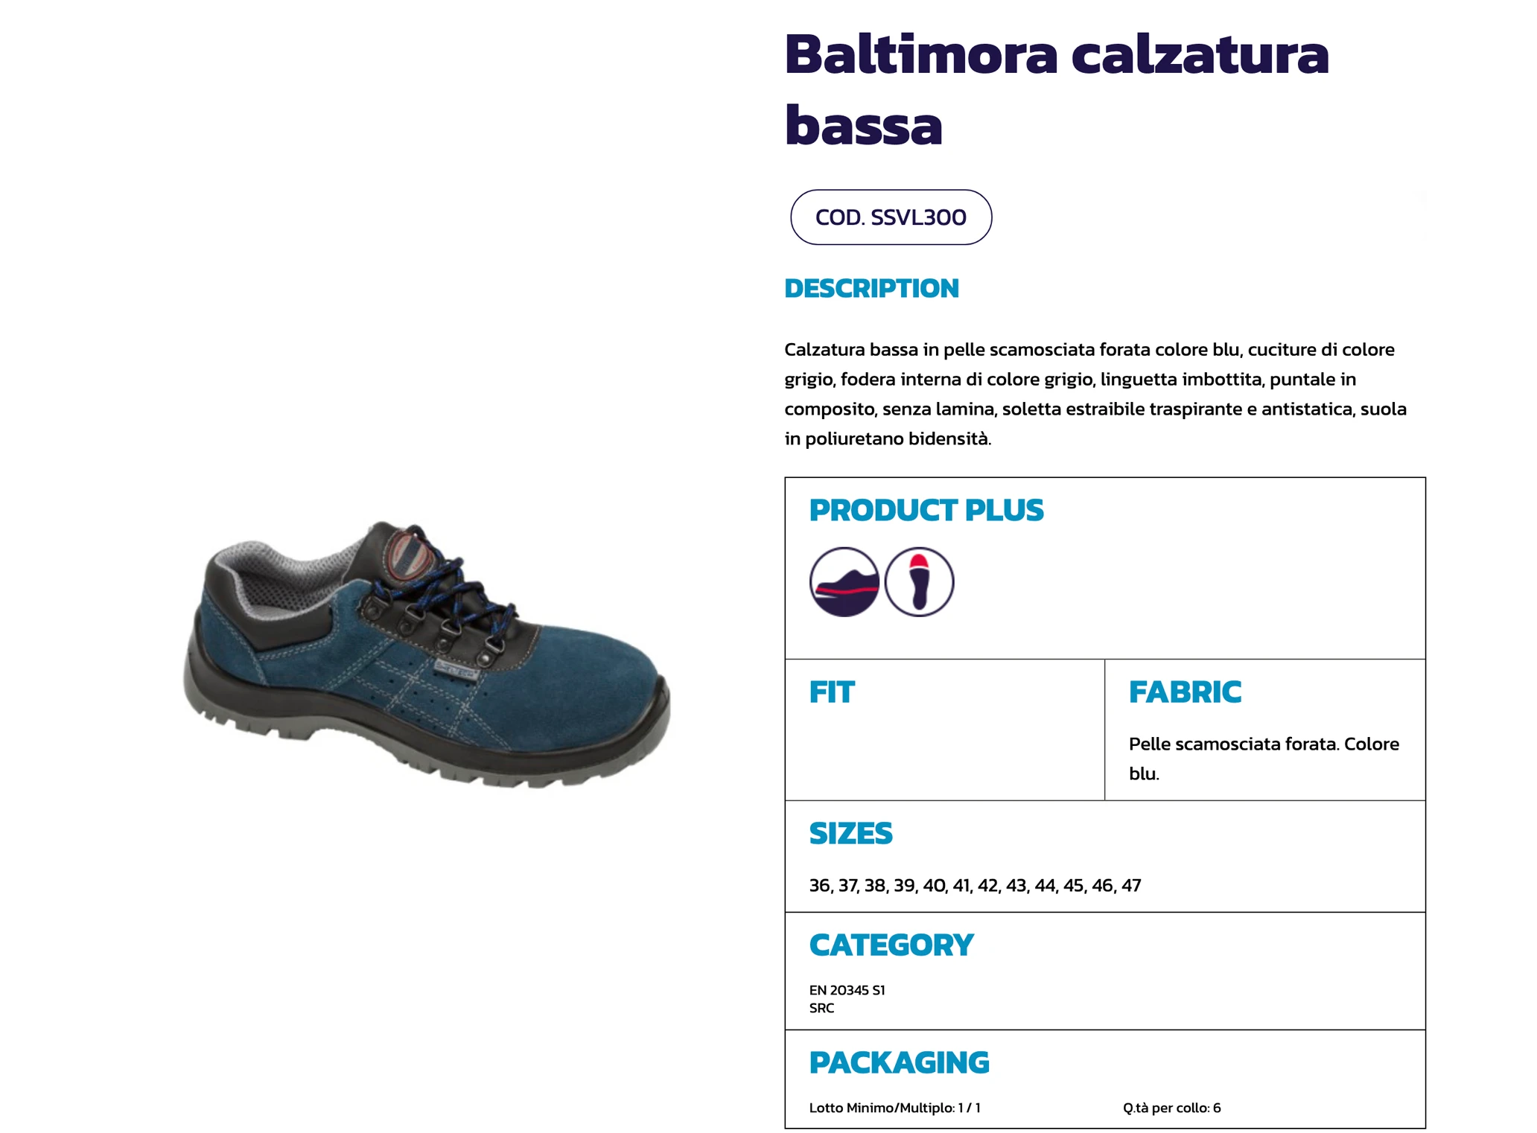Viewport: 1537px width, 1133px height.
Task: Click the insole footprint product plus icon
Action: [919, 582]
